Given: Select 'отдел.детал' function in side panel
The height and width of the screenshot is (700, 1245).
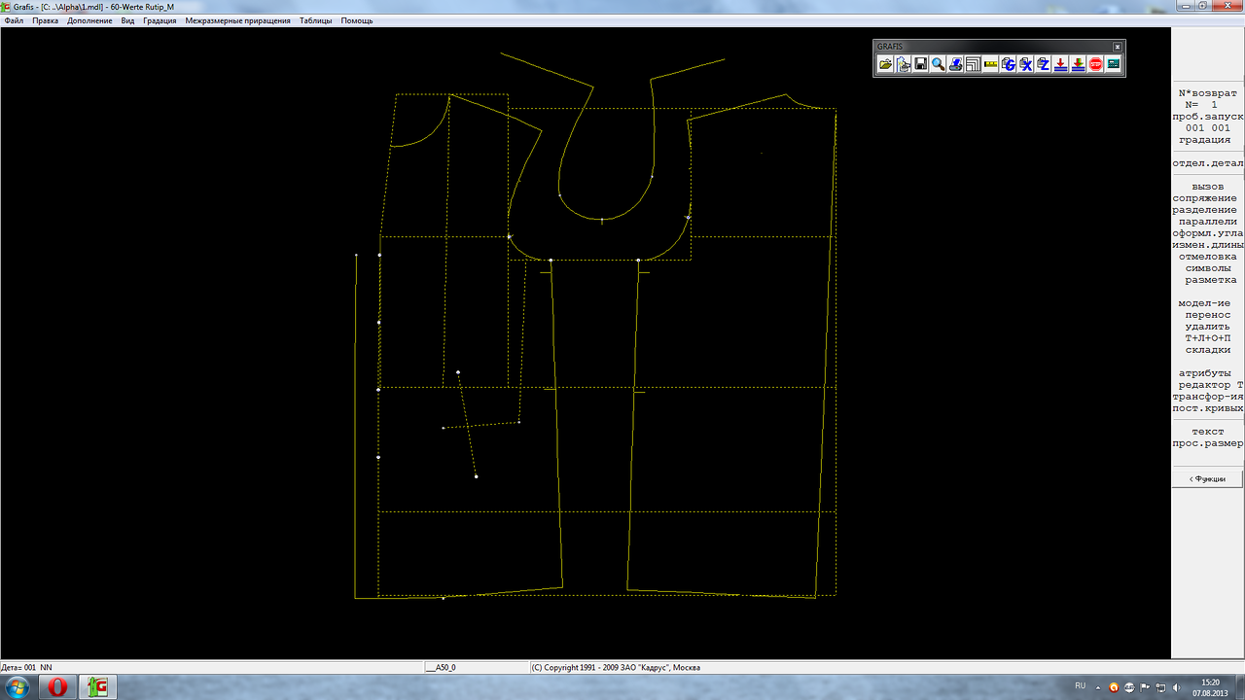Looking at the screenshot, I should (1208, 163).
